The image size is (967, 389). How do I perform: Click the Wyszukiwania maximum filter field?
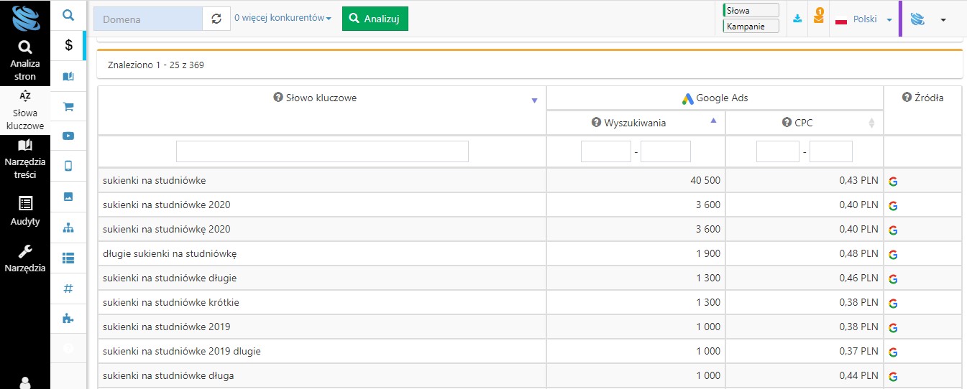tap(666, 151)
